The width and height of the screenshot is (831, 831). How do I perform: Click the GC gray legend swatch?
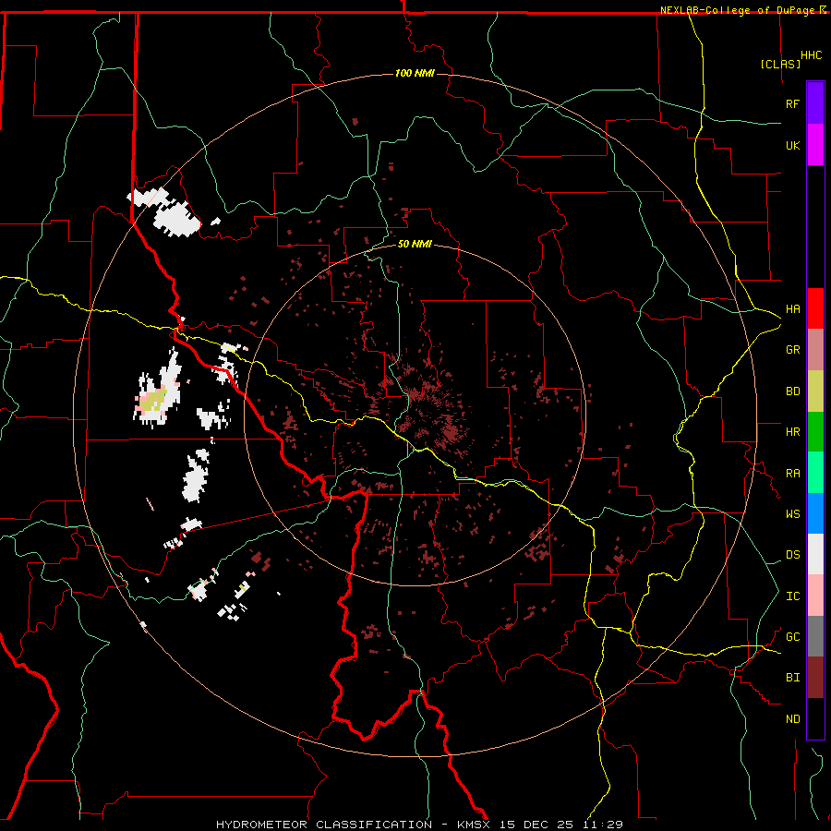[815, 636]
